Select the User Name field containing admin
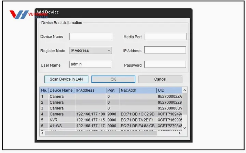This screenshot has height=153, width=246. [x=91, y=64]
